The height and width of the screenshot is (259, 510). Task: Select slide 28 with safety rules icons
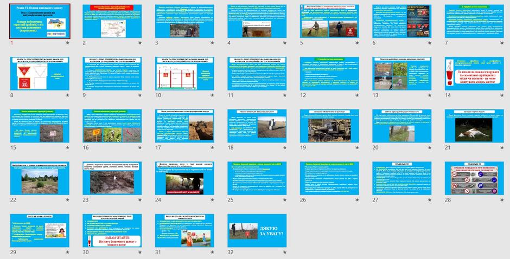[474, 178]
